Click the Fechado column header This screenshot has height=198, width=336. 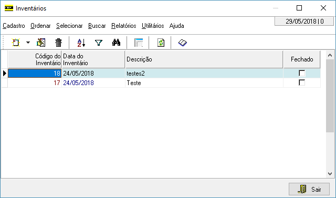[x=302, y=59]
